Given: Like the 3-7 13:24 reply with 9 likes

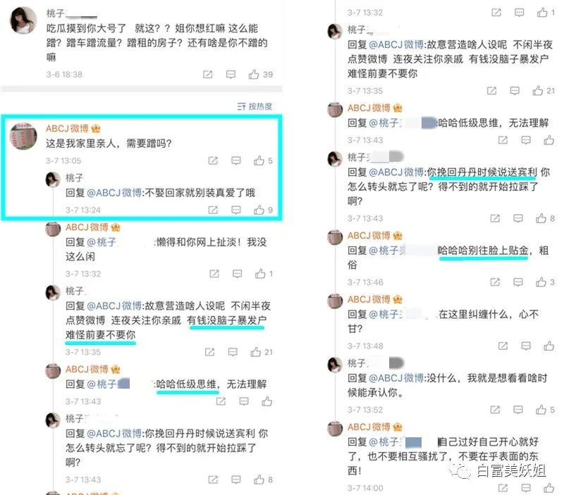Looking at the screenshot, I should click(259, 210).
